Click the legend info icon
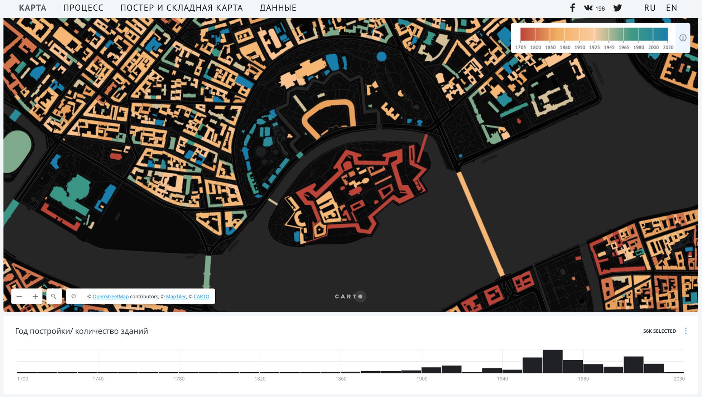The width and height of the screenshot is (702, 397). pyautogui.click(x=683, y=38)
